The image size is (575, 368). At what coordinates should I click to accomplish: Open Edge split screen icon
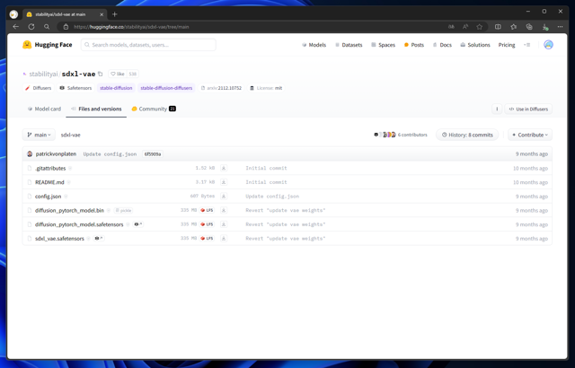tap(498, 26)
